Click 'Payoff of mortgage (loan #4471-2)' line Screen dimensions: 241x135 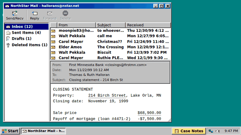(x=92, y=119)
